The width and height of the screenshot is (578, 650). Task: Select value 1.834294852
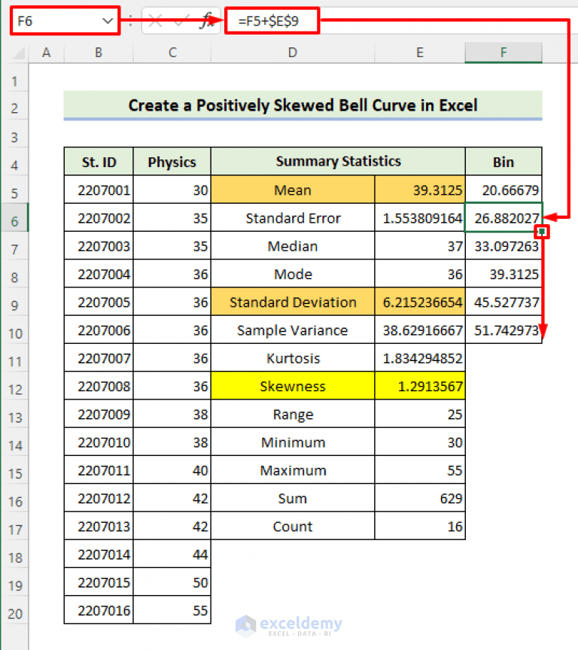tap(420, 357)
